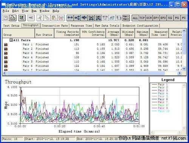This screenshot has height=143, width=189.
Task: Open the Run menu
Action: click(x=34, y=11)
